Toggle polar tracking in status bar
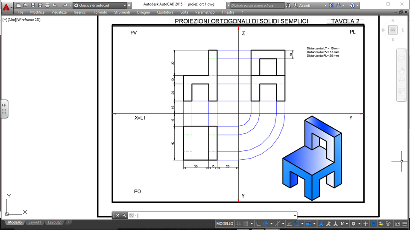This screenshot has width=410, height=230. click(x=266, y=224)
